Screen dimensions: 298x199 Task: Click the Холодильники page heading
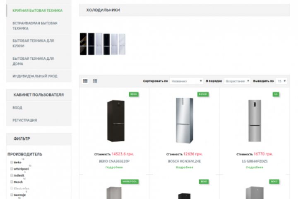click(103, 10)
